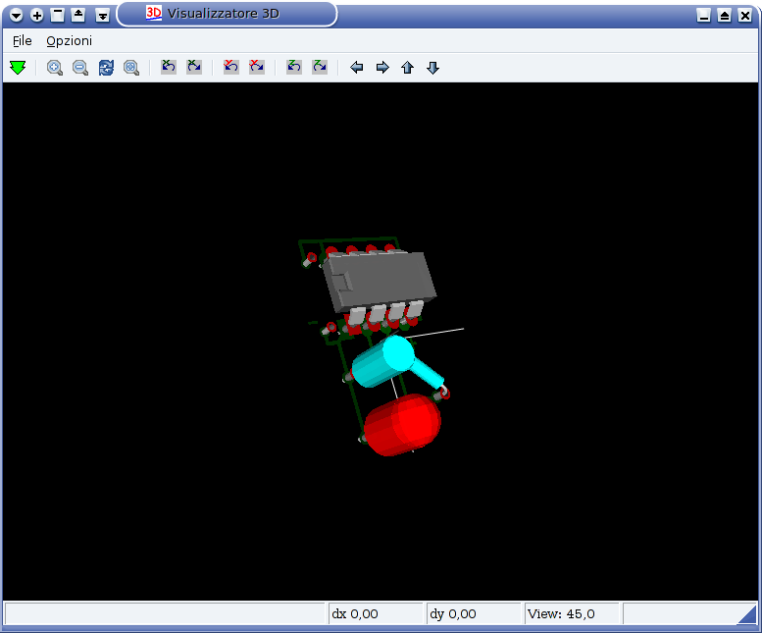Move view left with left arrow icon
Screen dimensions: 762x633
tap(357, 67)
